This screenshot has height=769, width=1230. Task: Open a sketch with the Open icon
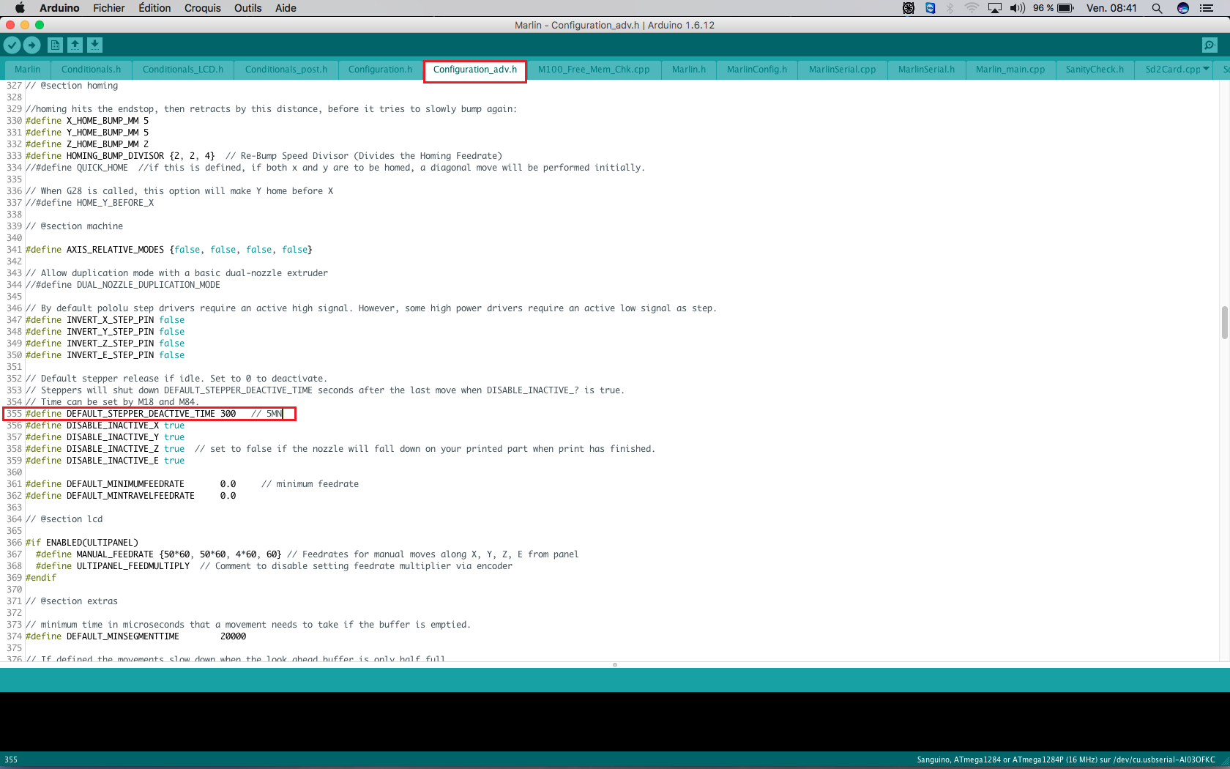tap(75, 45)
